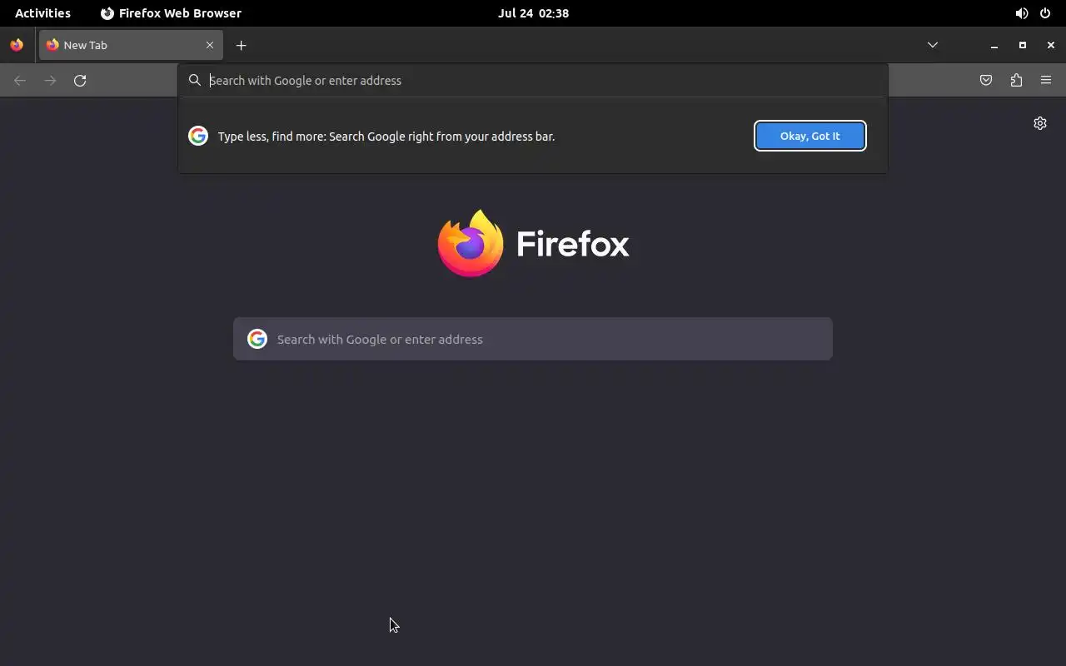Maximize the Firefox window
Image resolution: width=1066 pixels, height=666 pixels.
click(1023, 45)
